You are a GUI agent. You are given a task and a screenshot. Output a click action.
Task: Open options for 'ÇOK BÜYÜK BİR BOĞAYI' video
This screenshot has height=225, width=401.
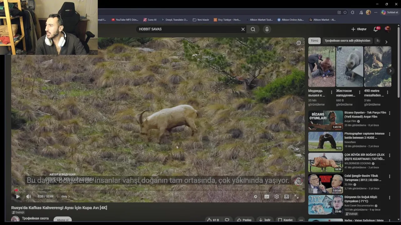pyautogui.click(x=390, y=155)
